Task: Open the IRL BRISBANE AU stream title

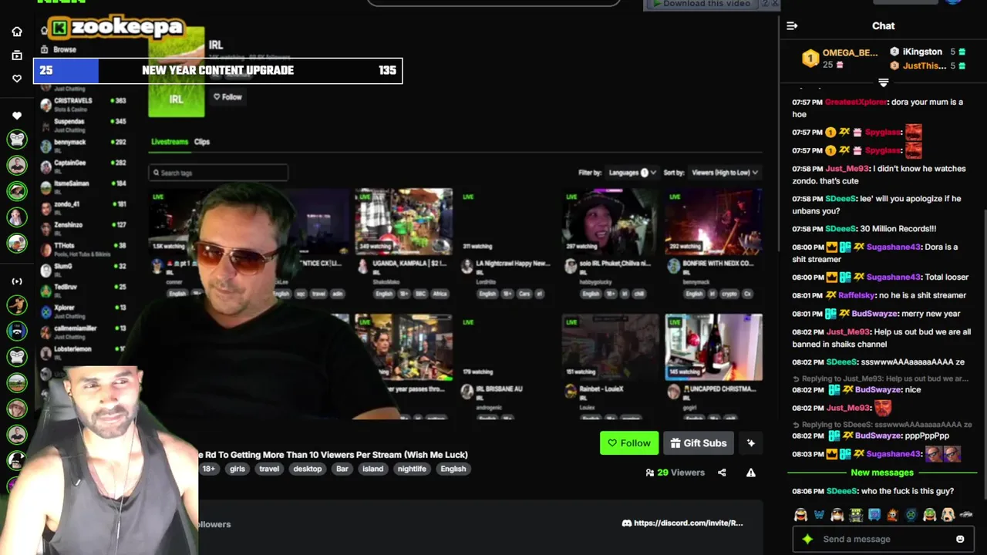Action: (x=500, y=389)
